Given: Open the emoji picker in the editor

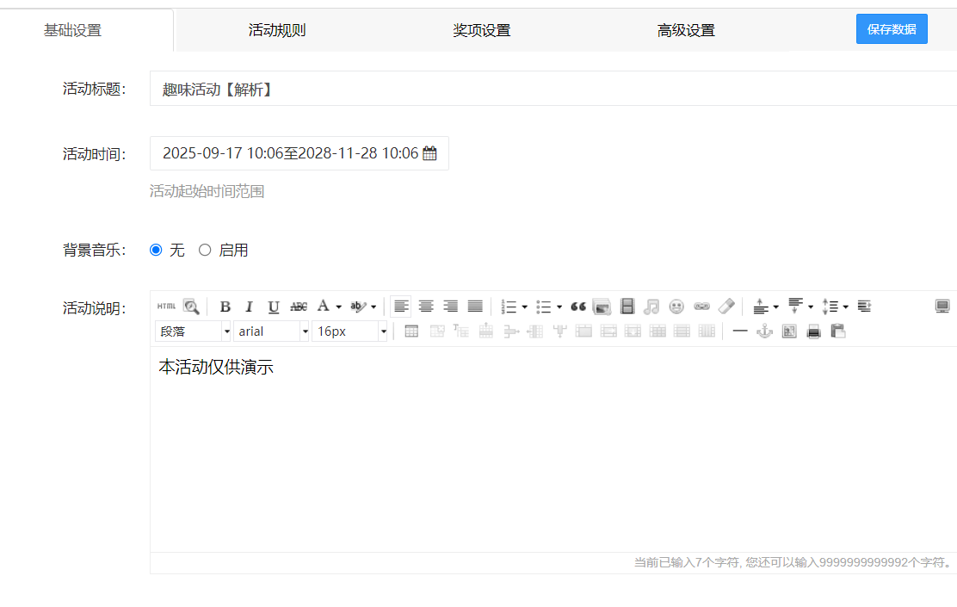Looking at the screenshot, I should tap(676, 306).
